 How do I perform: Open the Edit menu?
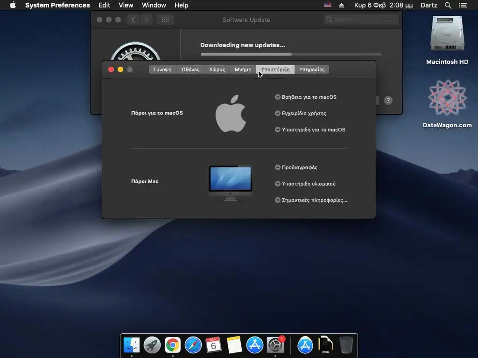coord(104,5)
